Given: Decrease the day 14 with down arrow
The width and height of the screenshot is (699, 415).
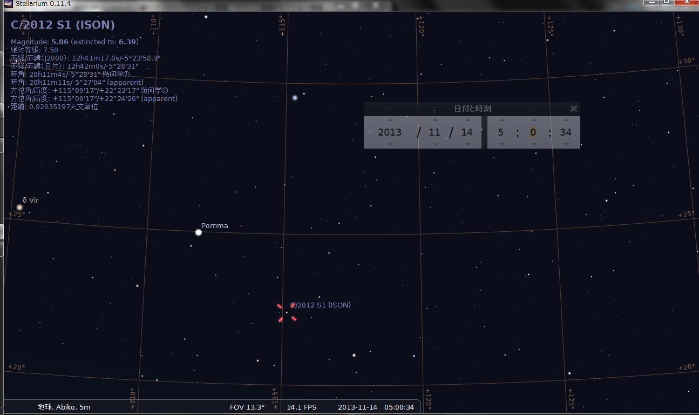Looking at the screenshot, I should click(467, 144).
